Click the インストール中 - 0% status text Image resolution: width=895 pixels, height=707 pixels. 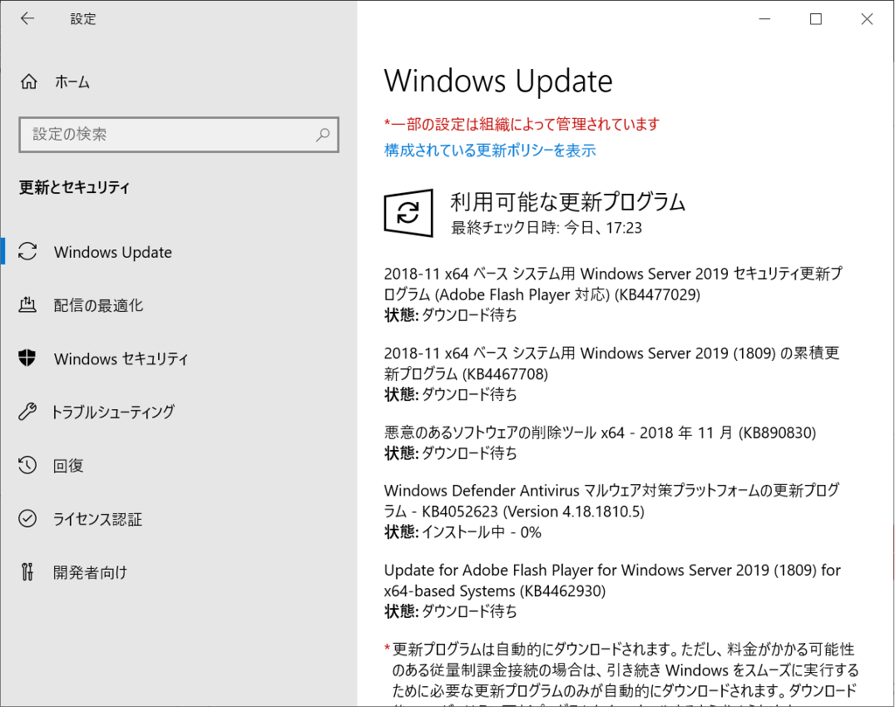(482, 532)
